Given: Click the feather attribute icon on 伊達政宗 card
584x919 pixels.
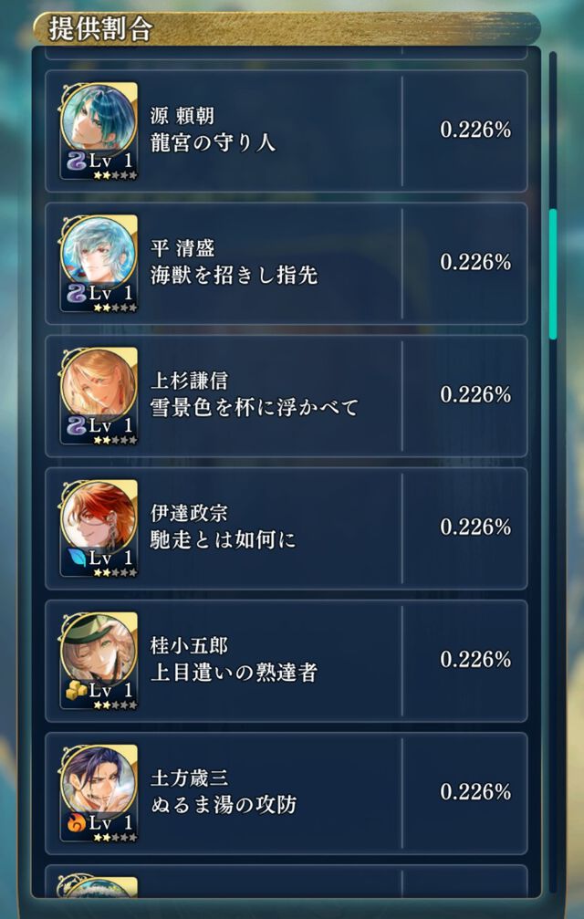Looking at the screenshot, I should click(76, 558).
